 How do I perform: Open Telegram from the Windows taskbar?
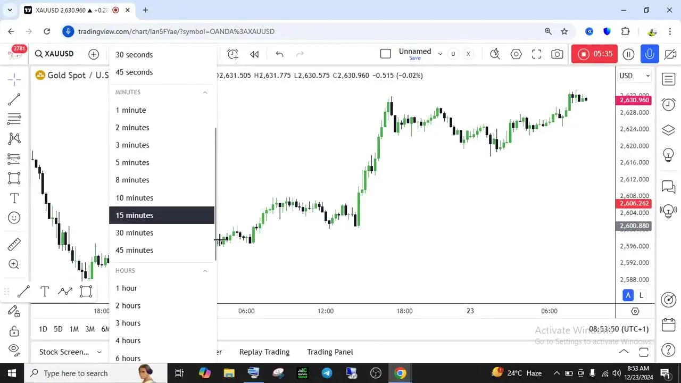pos(327,373)
